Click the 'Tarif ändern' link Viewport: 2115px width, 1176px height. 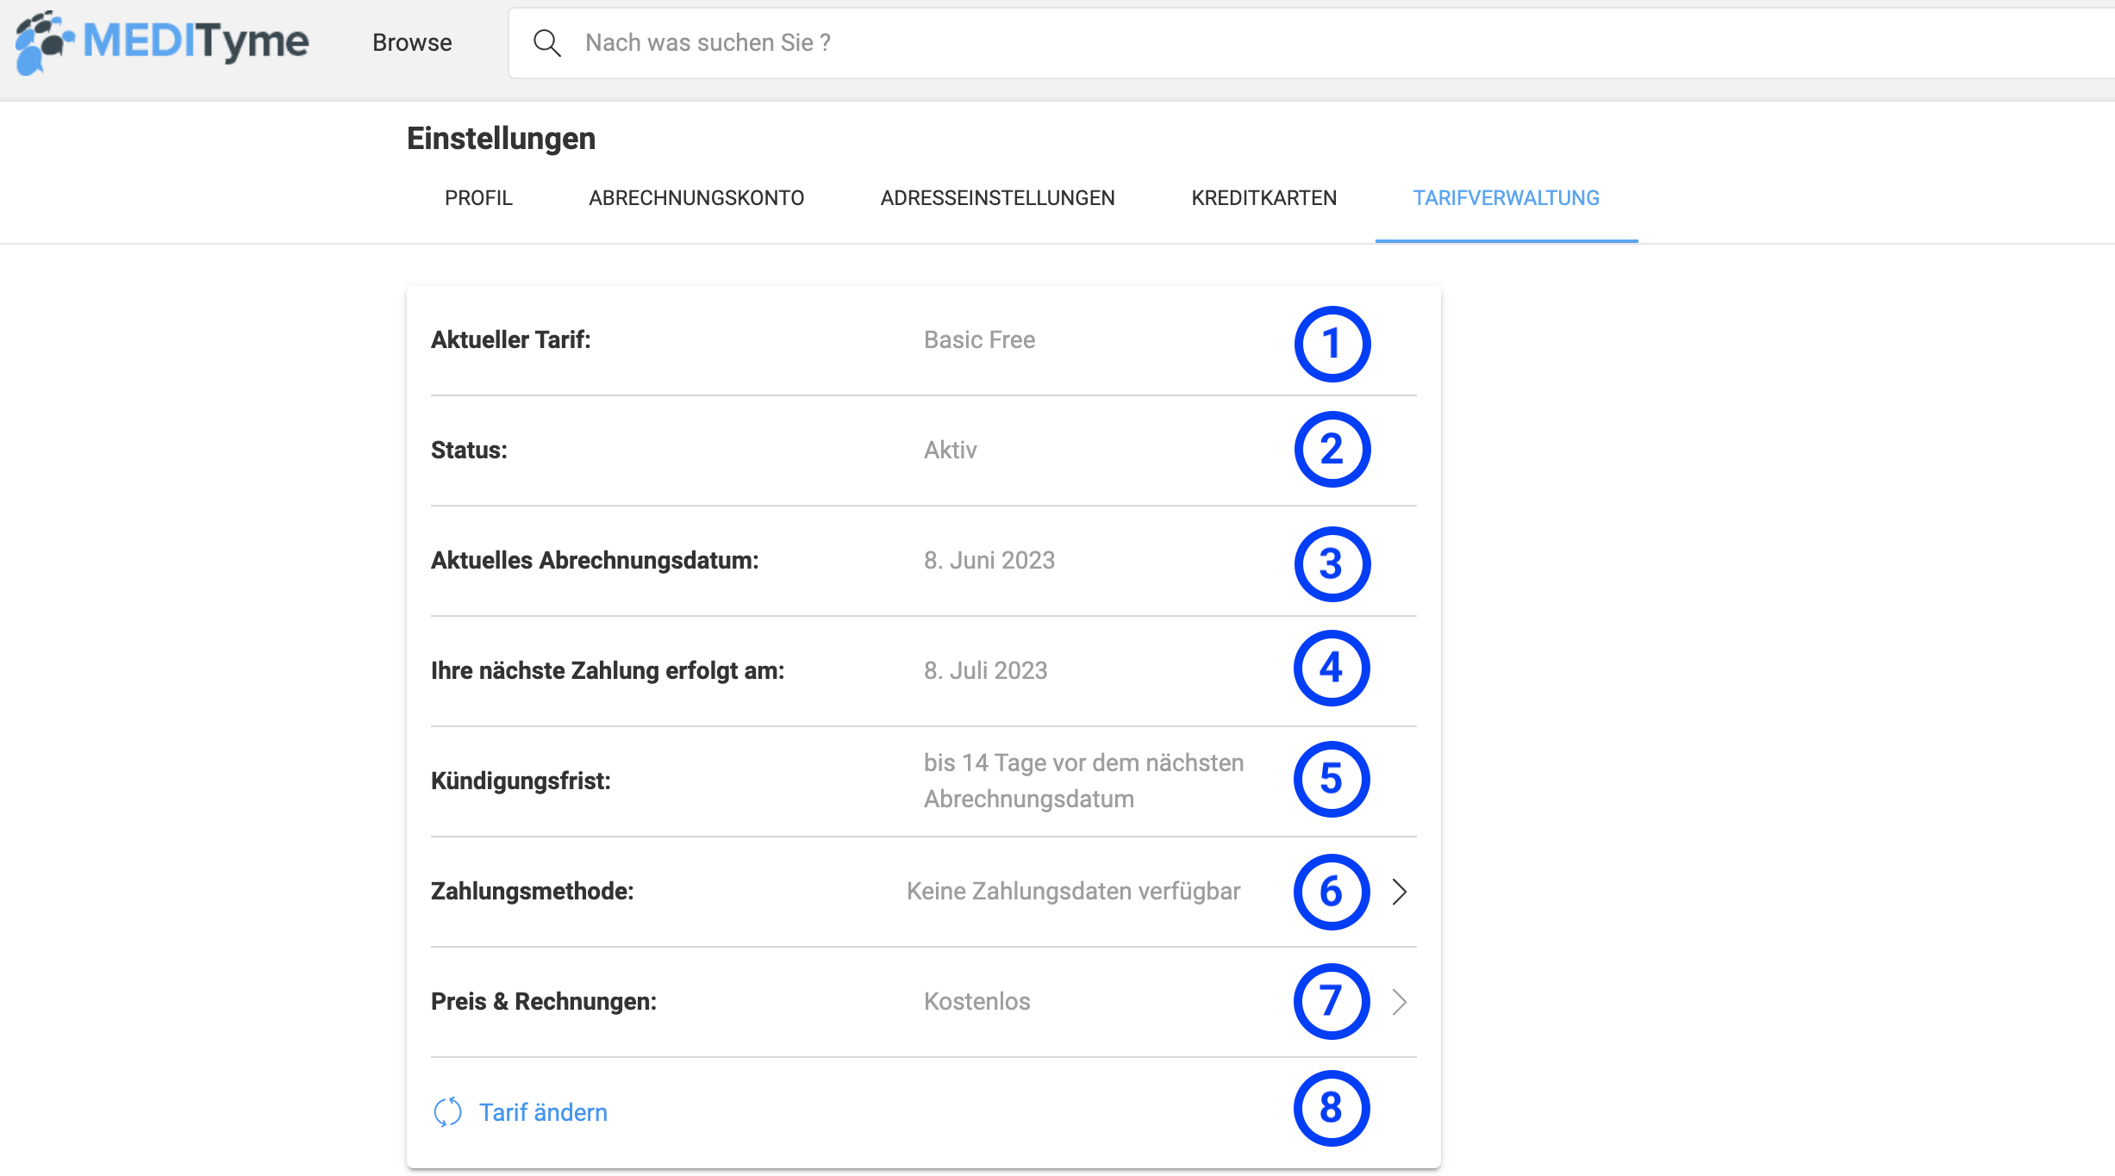tap(543, 1112)
